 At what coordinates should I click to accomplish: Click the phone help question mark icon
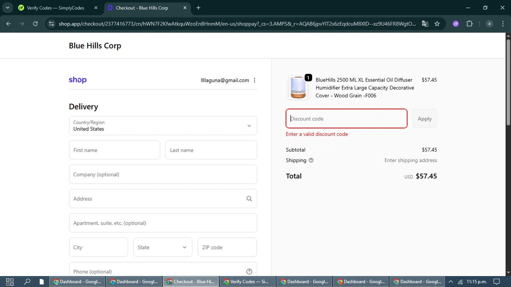[249, 272]
